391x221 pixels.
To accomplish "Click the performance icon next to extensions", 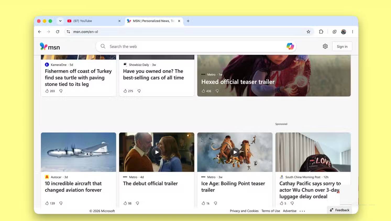I will pos(334,32).
